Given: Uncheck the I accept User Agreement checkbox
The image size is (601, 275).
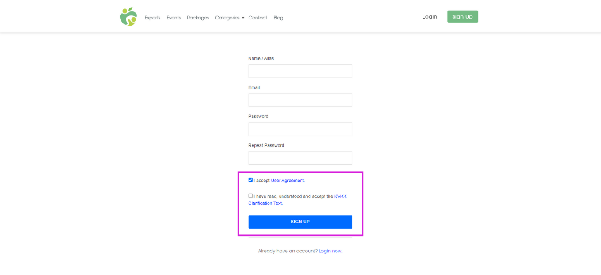Looking at the screenshot, I should click(x=250, y=180).
